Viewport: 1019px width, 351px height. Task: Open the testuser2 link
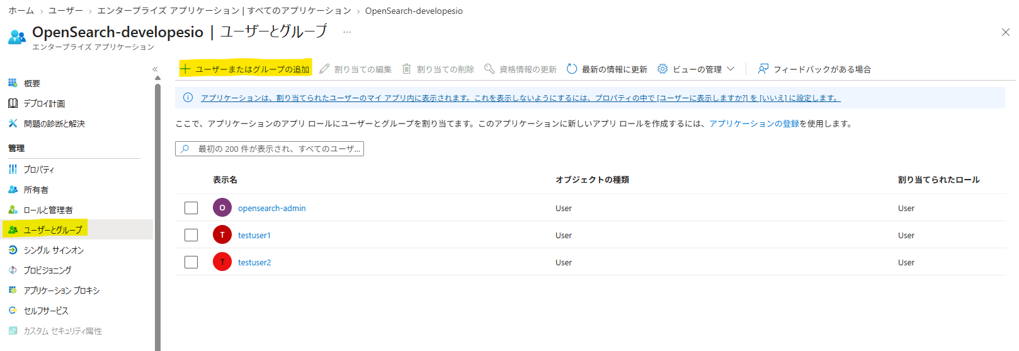tap(254, 262)
